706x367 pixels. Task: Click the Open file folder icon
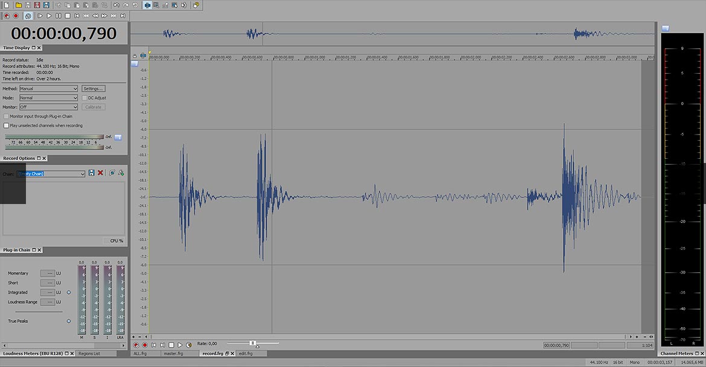[19, 5]
